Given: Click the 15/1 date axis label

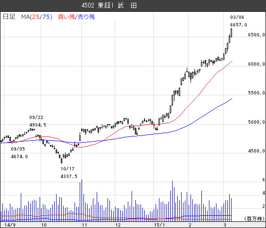Looking at the screenshot, I should [159, 225].
